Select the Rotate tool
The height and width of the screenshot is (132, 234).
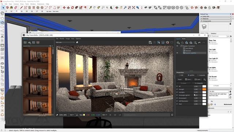point(72,7)
